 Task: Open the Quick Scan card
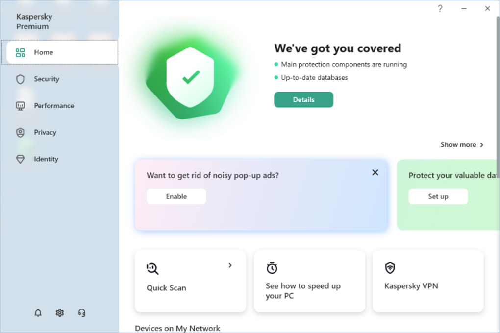coord(190,281)
